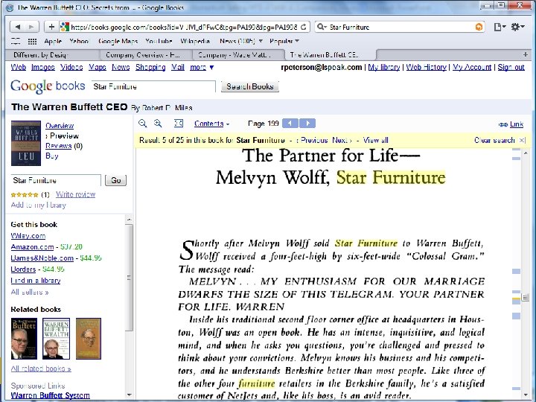Viewport: 536px width, 402px height.
Task: Open the Yahoo bookmark
Action: click(x=79, y=42)
